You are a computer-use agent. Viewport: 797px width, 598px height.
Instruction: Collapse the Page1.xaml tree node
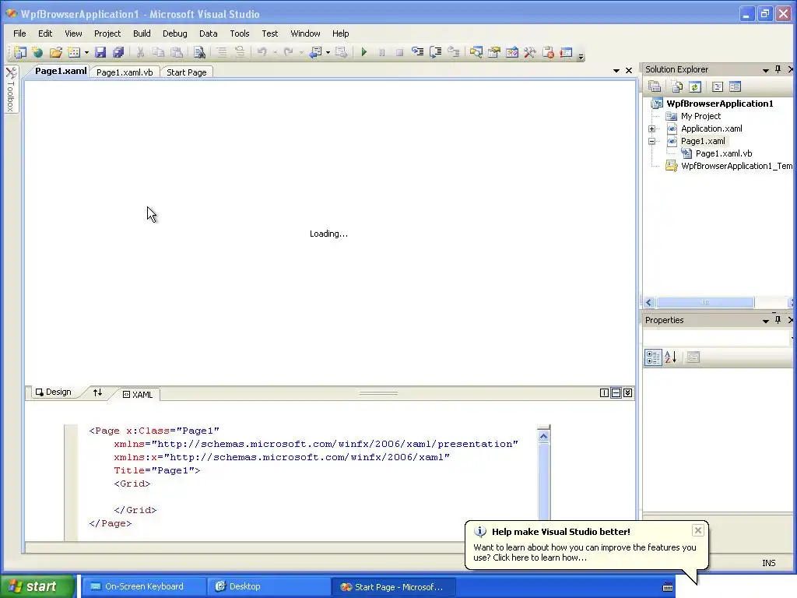pyautogui.click(x=652, y=142)
